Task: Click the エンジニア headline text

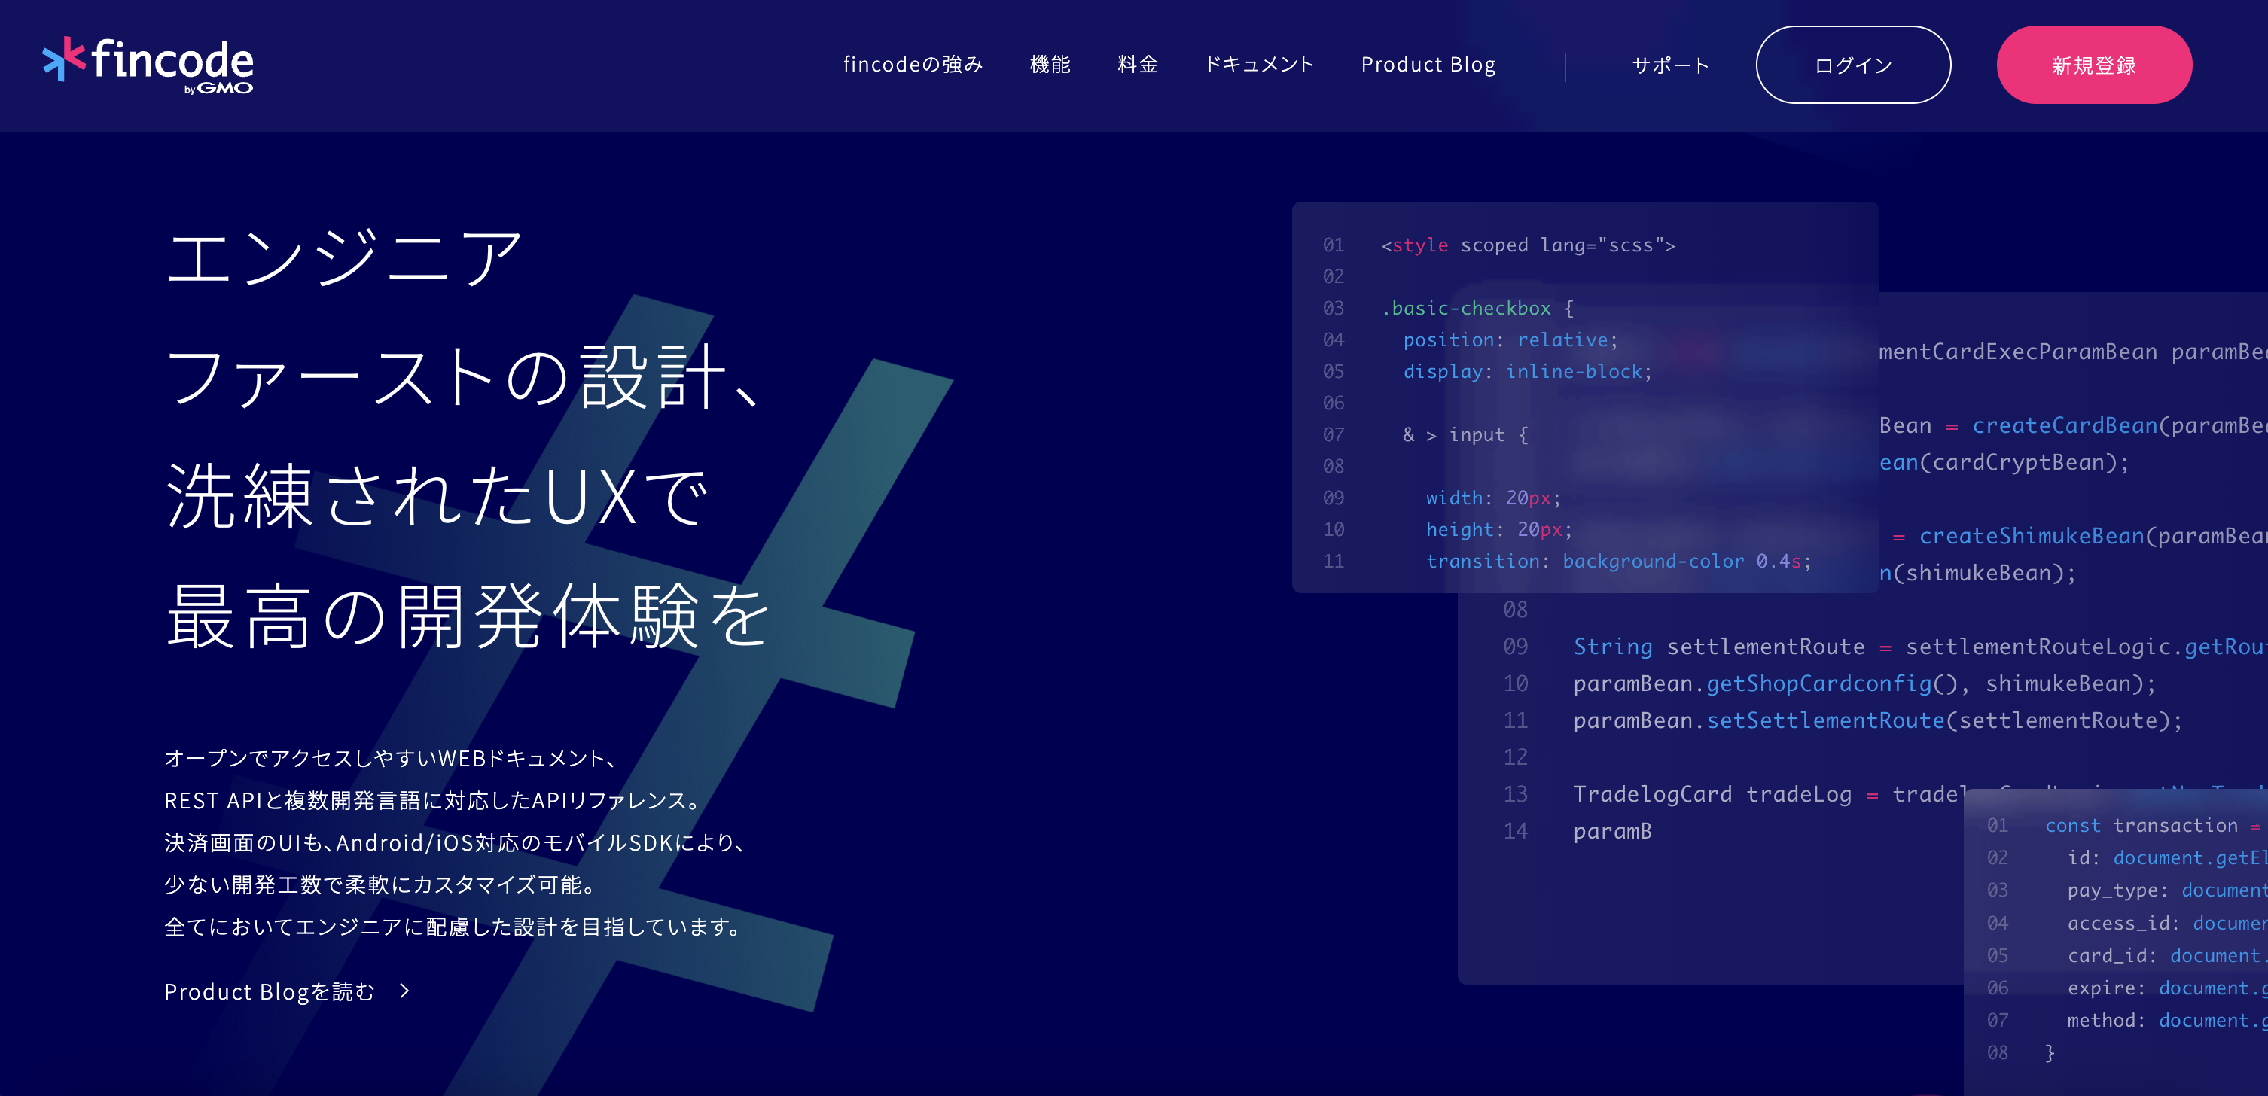Action: 344,257
